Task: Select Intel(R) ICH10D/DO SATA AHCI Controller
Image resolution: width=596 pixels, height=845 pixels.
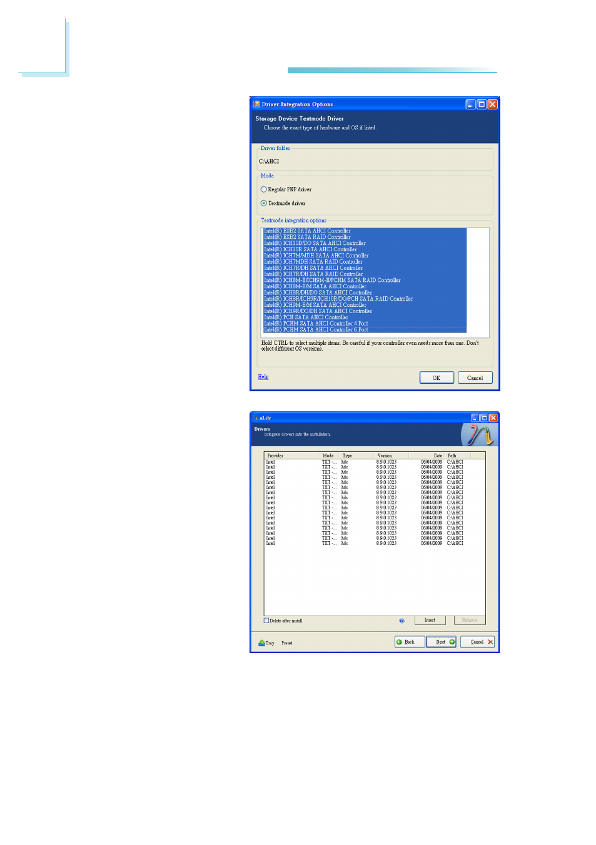Action: pos(365,244)
